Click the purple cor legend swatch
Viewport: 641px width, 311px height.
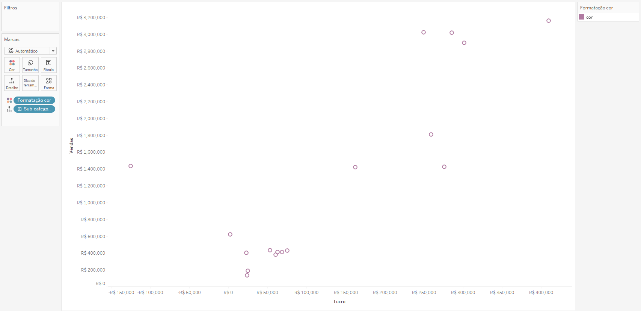pos(582,17)
